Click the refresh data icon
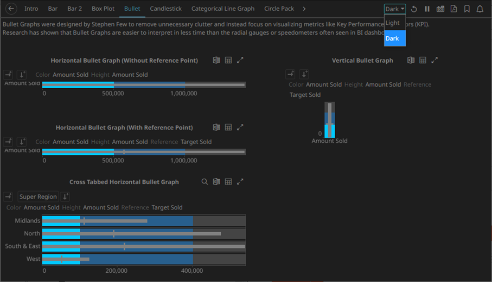 [414, 9]
